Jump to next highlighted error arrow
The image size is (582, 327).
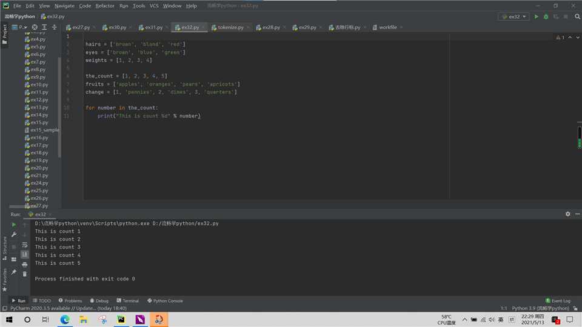click(x=578, y=38)
